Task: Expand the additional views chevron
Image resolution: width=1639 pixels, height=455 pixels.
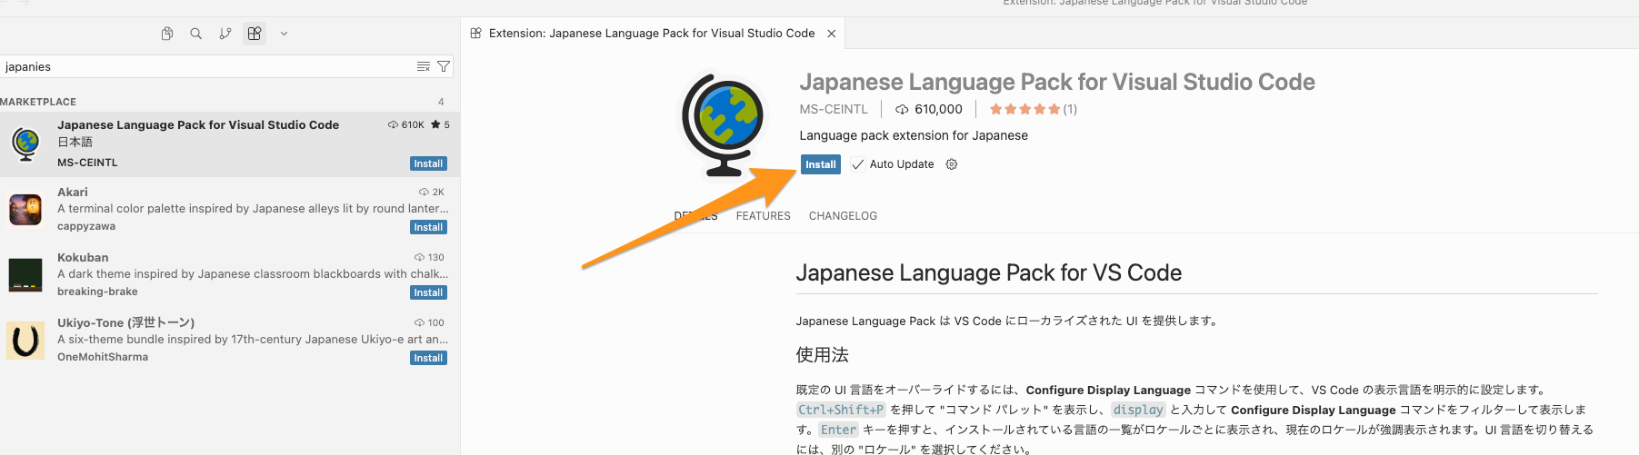Action: (284, 34)
